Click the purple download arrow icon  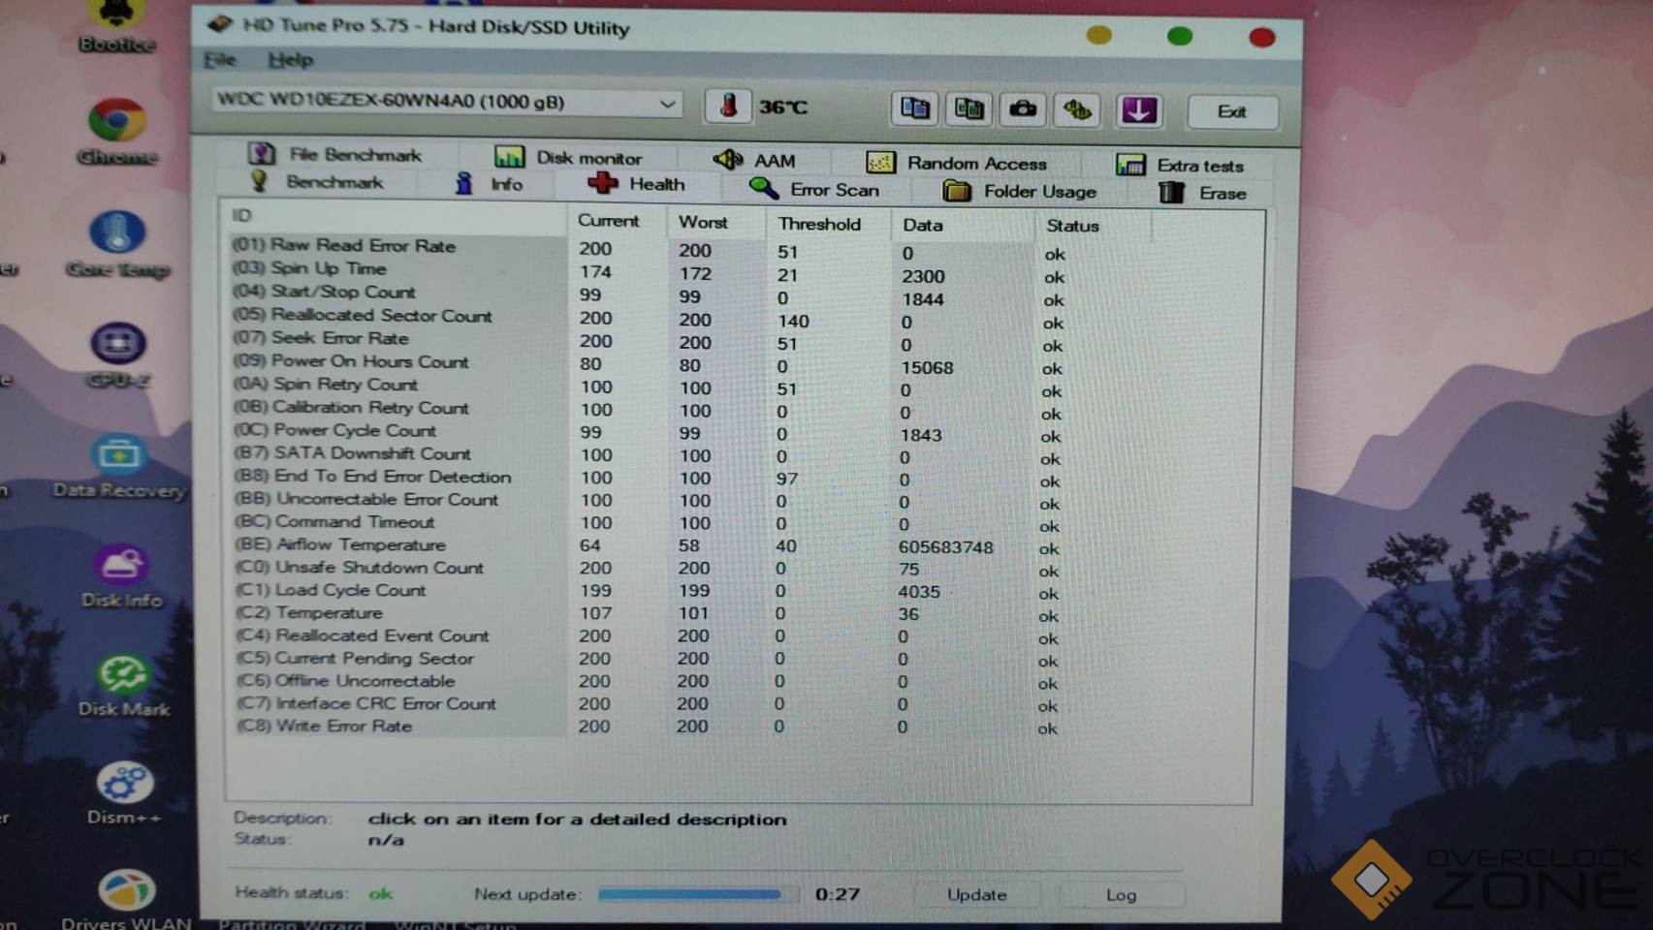(x=1138, y=110)
